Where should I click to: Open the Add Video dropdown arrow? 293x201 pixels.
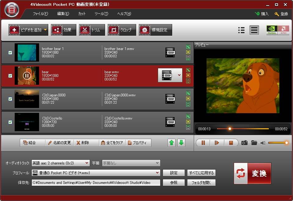click(x=45, y=30)
